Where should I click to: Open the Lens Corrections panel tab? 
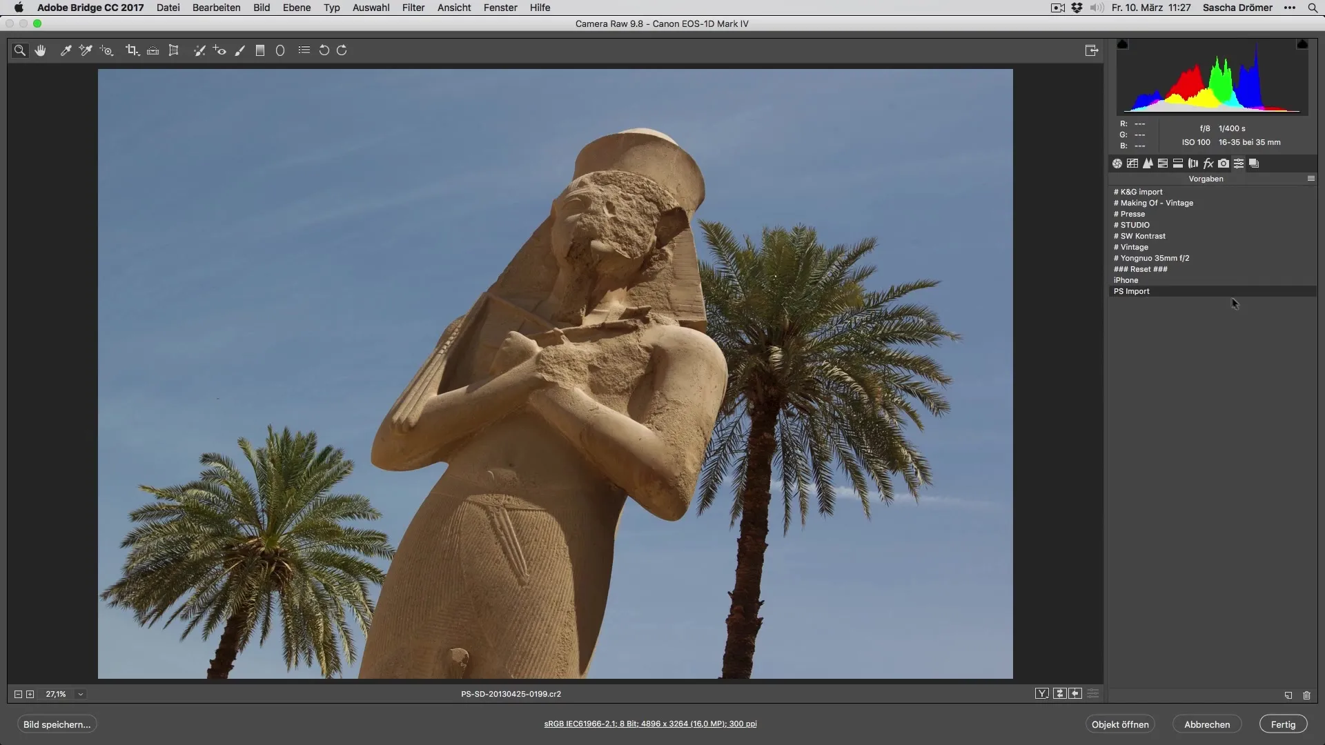click(1193, 163)
